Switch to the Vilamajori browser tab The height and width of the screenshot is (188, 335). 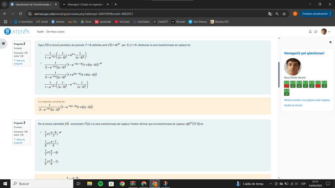[x=83, y=4]
